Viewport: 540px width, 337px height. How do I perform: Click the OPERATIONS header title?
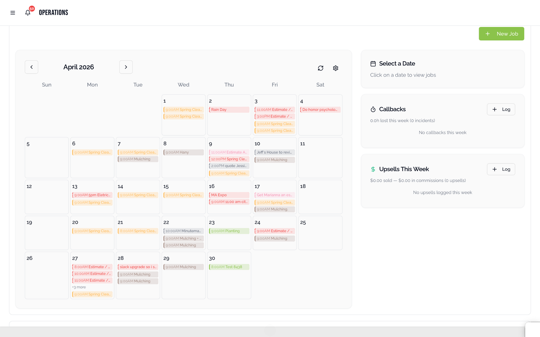click(x=53, y=13)
